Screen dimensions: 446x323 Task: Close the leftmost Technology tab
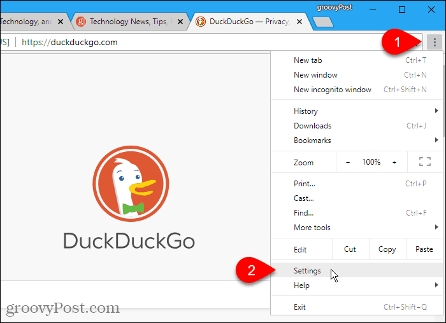[61, 22]
